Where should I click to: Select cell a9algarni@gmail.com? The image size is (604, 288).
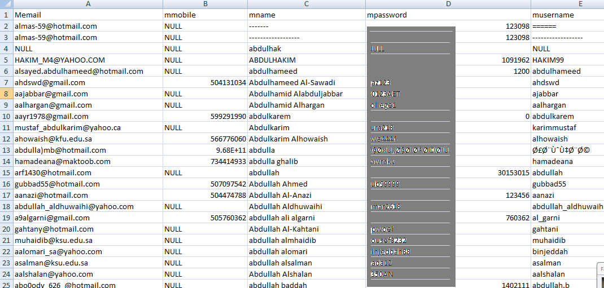click(88, 218)
